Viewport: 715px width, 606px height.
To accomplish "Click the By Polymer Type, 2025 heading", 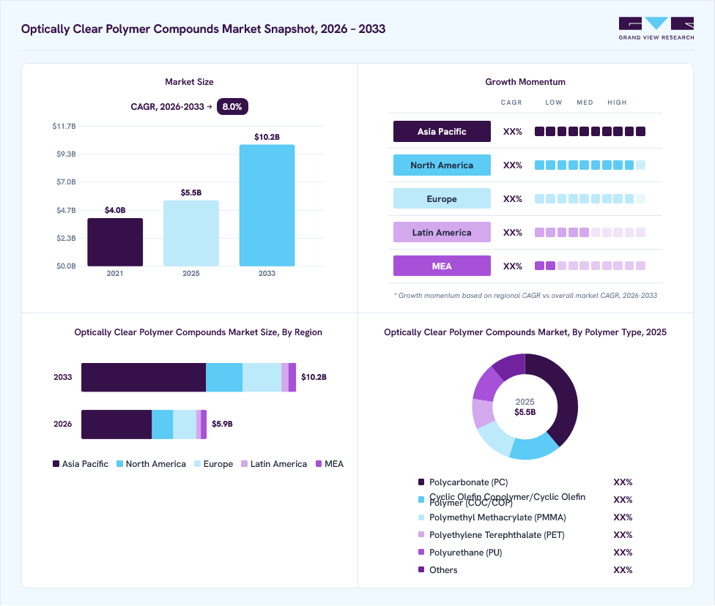I will coord(525,332).
